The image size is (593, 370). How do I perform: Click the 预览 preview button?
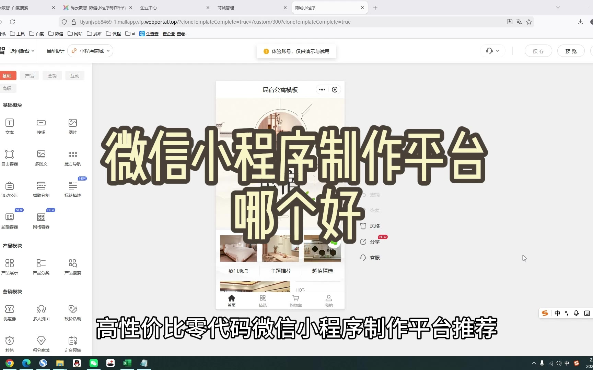pyautogui.click(x=571, y=51)
